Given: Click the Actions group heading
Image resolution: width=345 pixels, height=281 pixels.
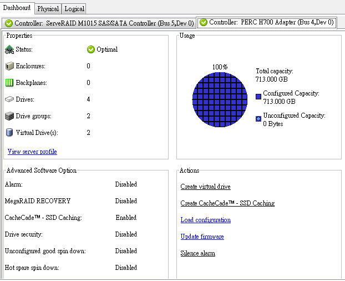Looking at the screenshot, I should 190,170.
